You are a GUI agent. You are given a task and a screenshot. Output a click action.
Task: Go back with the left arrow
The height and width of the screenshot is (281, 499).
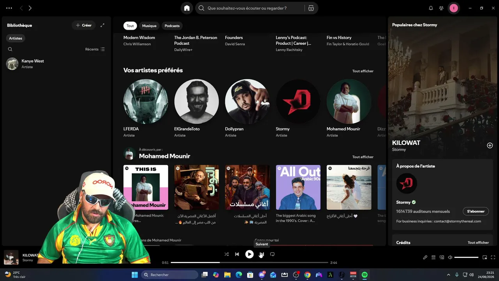click(x=21, y=8)
